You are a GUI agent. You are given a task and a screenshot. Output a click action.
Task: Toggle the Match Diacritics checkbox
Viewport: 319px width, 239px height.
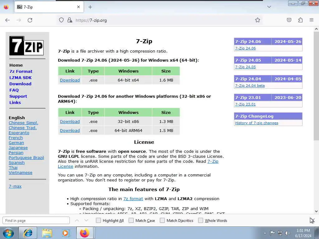click(162, 221)
